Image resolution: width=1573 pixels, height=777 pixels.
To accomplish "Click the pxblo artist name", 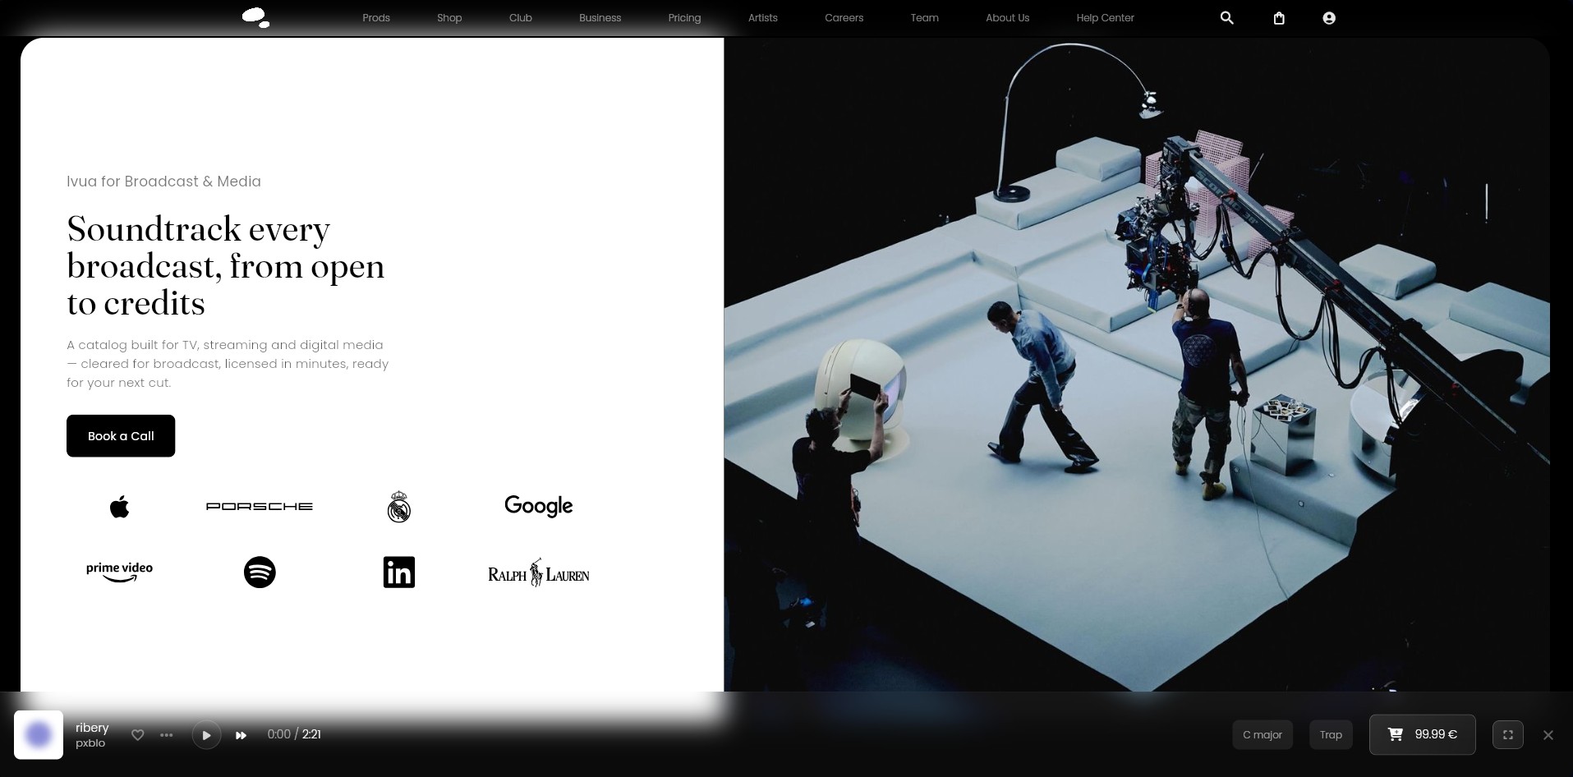I will click(90, 743).
